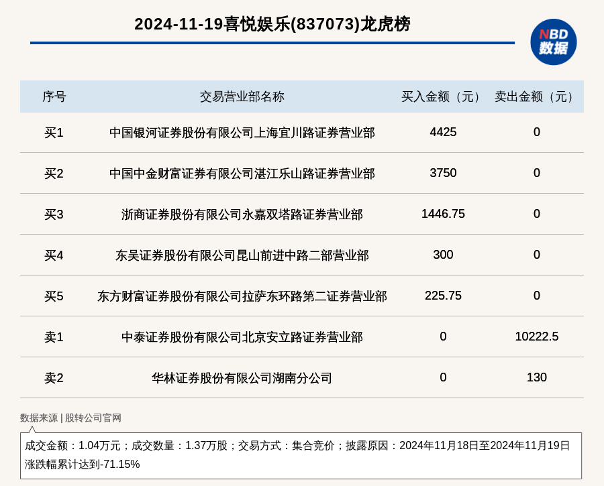The image size is (604, 486).
Task: Click the buy amount 300
Action: point(443,255)
